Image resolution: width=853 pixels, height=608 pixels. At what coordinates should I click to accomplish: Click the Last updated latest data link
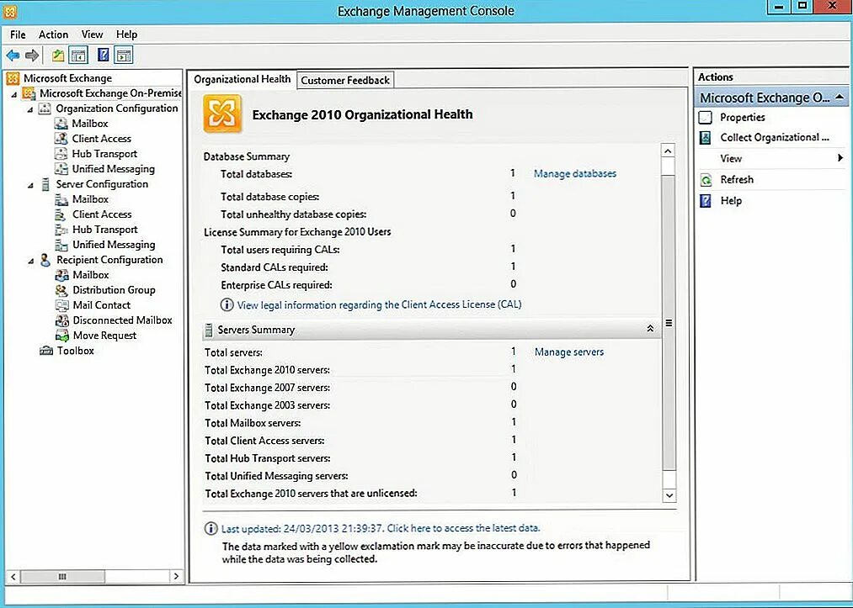pos(381,528)
